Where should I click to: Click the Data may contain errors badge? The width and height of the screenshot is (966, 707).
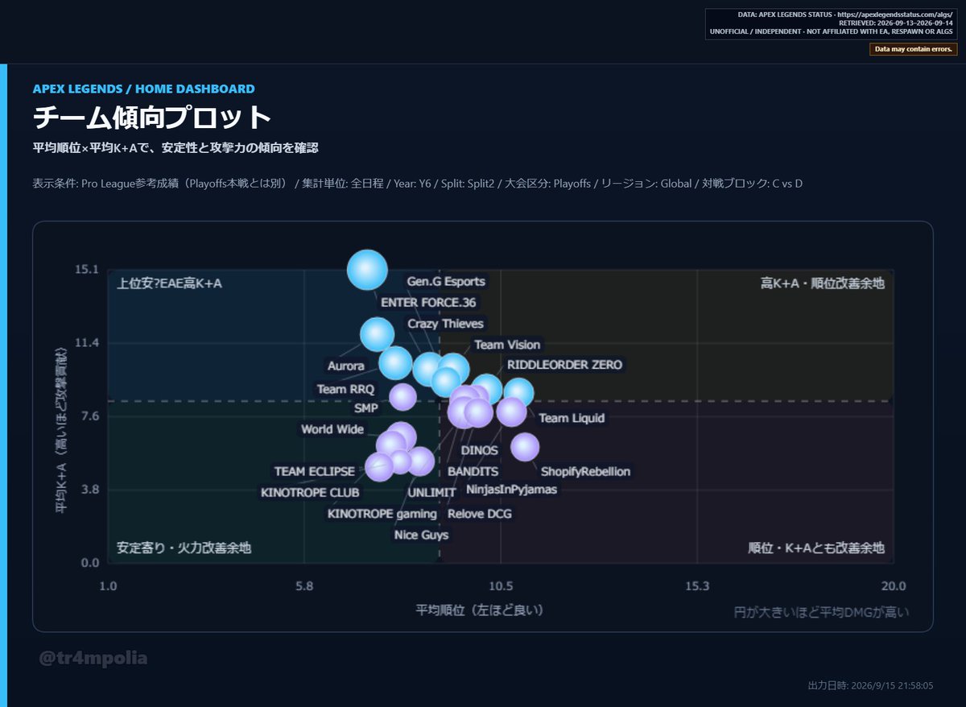point(914,49)
